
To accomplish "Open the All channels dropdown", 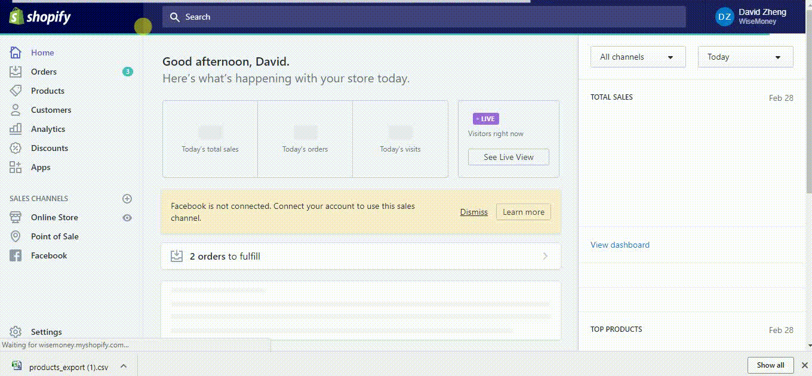I will pos(638,57).
